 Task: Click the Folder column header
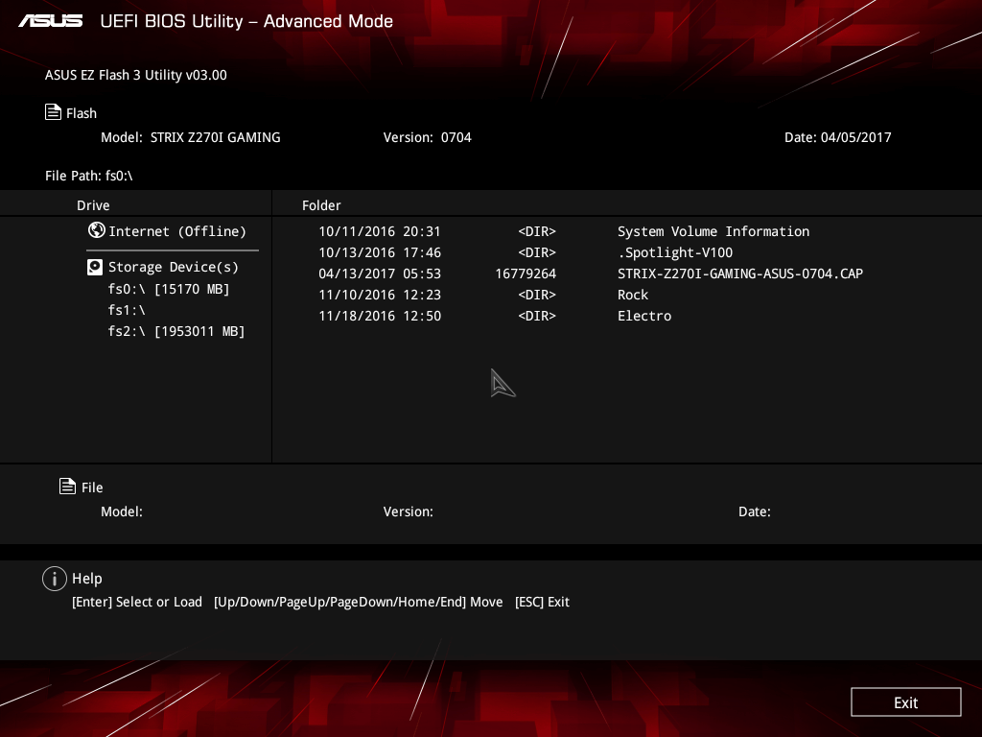pos(321,205)
